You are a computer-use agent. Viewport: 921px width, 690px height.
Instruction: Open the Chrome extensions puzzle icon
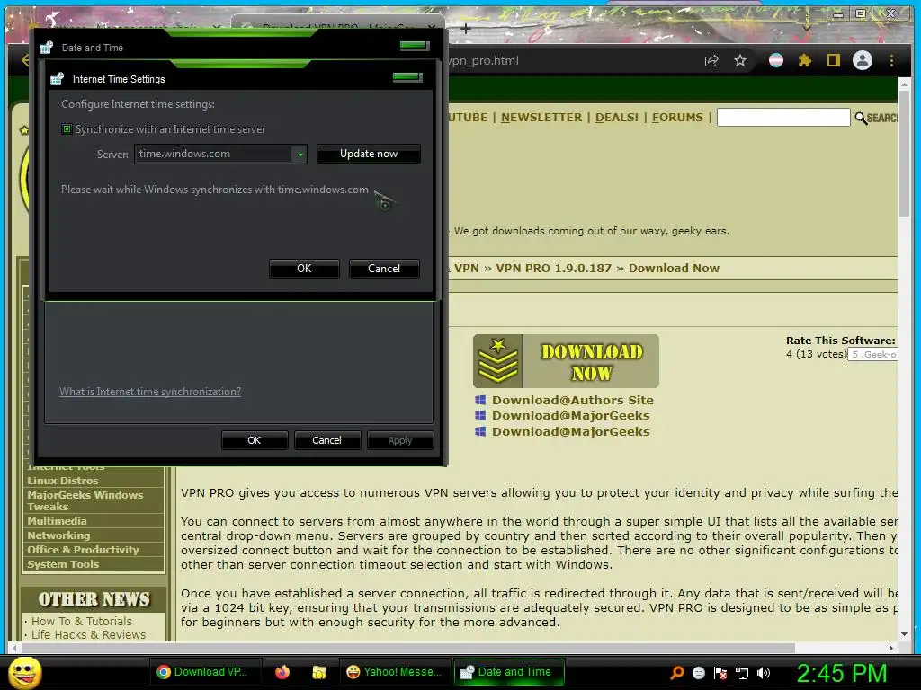coord(805,60)
